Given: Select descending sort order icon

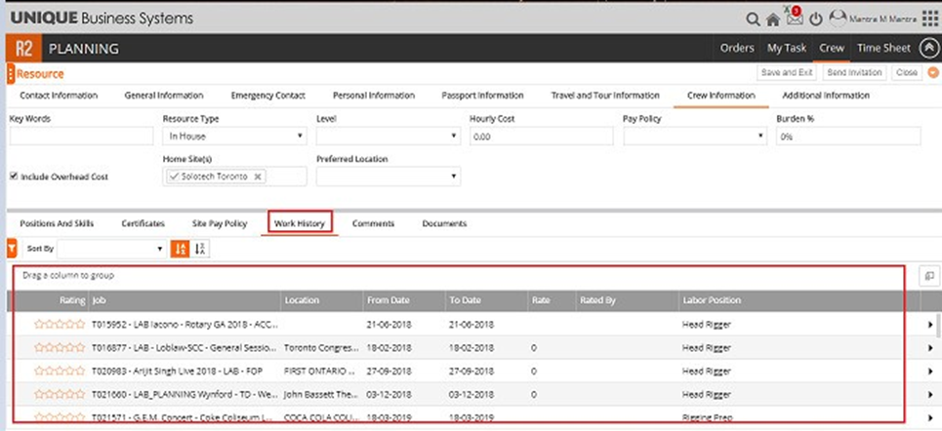Looking at the screenshot, I should point(200,250).
